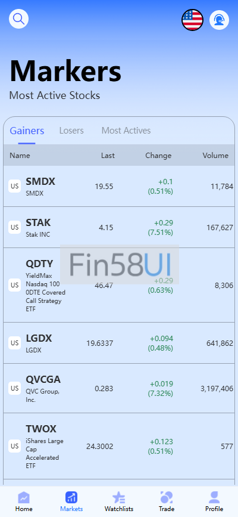Sort by the Change column header
This screenshot has width=238, height=517.
[158, 155]
